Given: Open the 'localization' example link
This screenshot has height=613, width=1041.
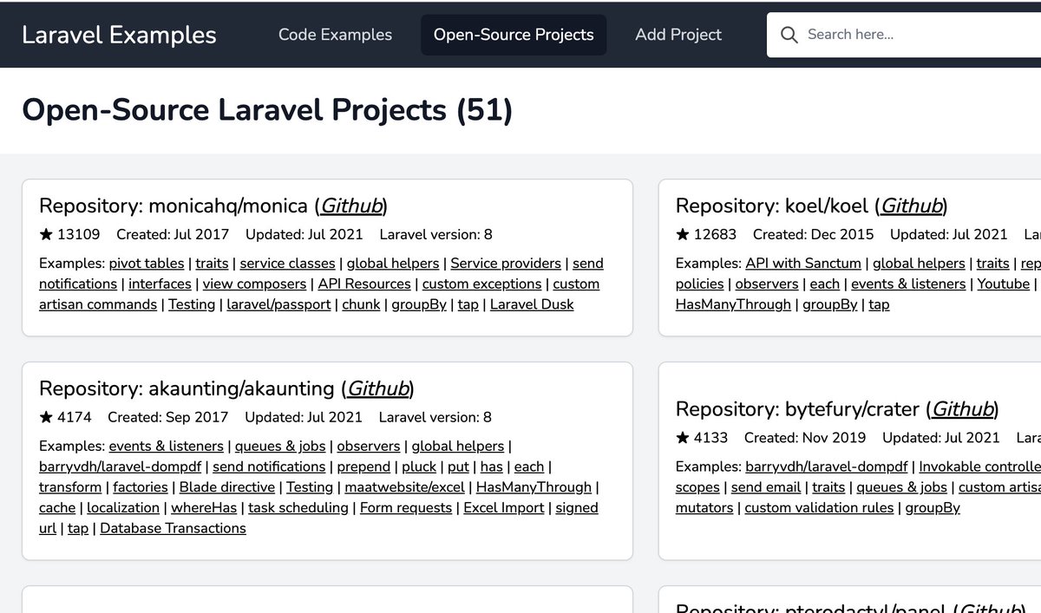Looking at the screenshot, I should click(123, 508).
